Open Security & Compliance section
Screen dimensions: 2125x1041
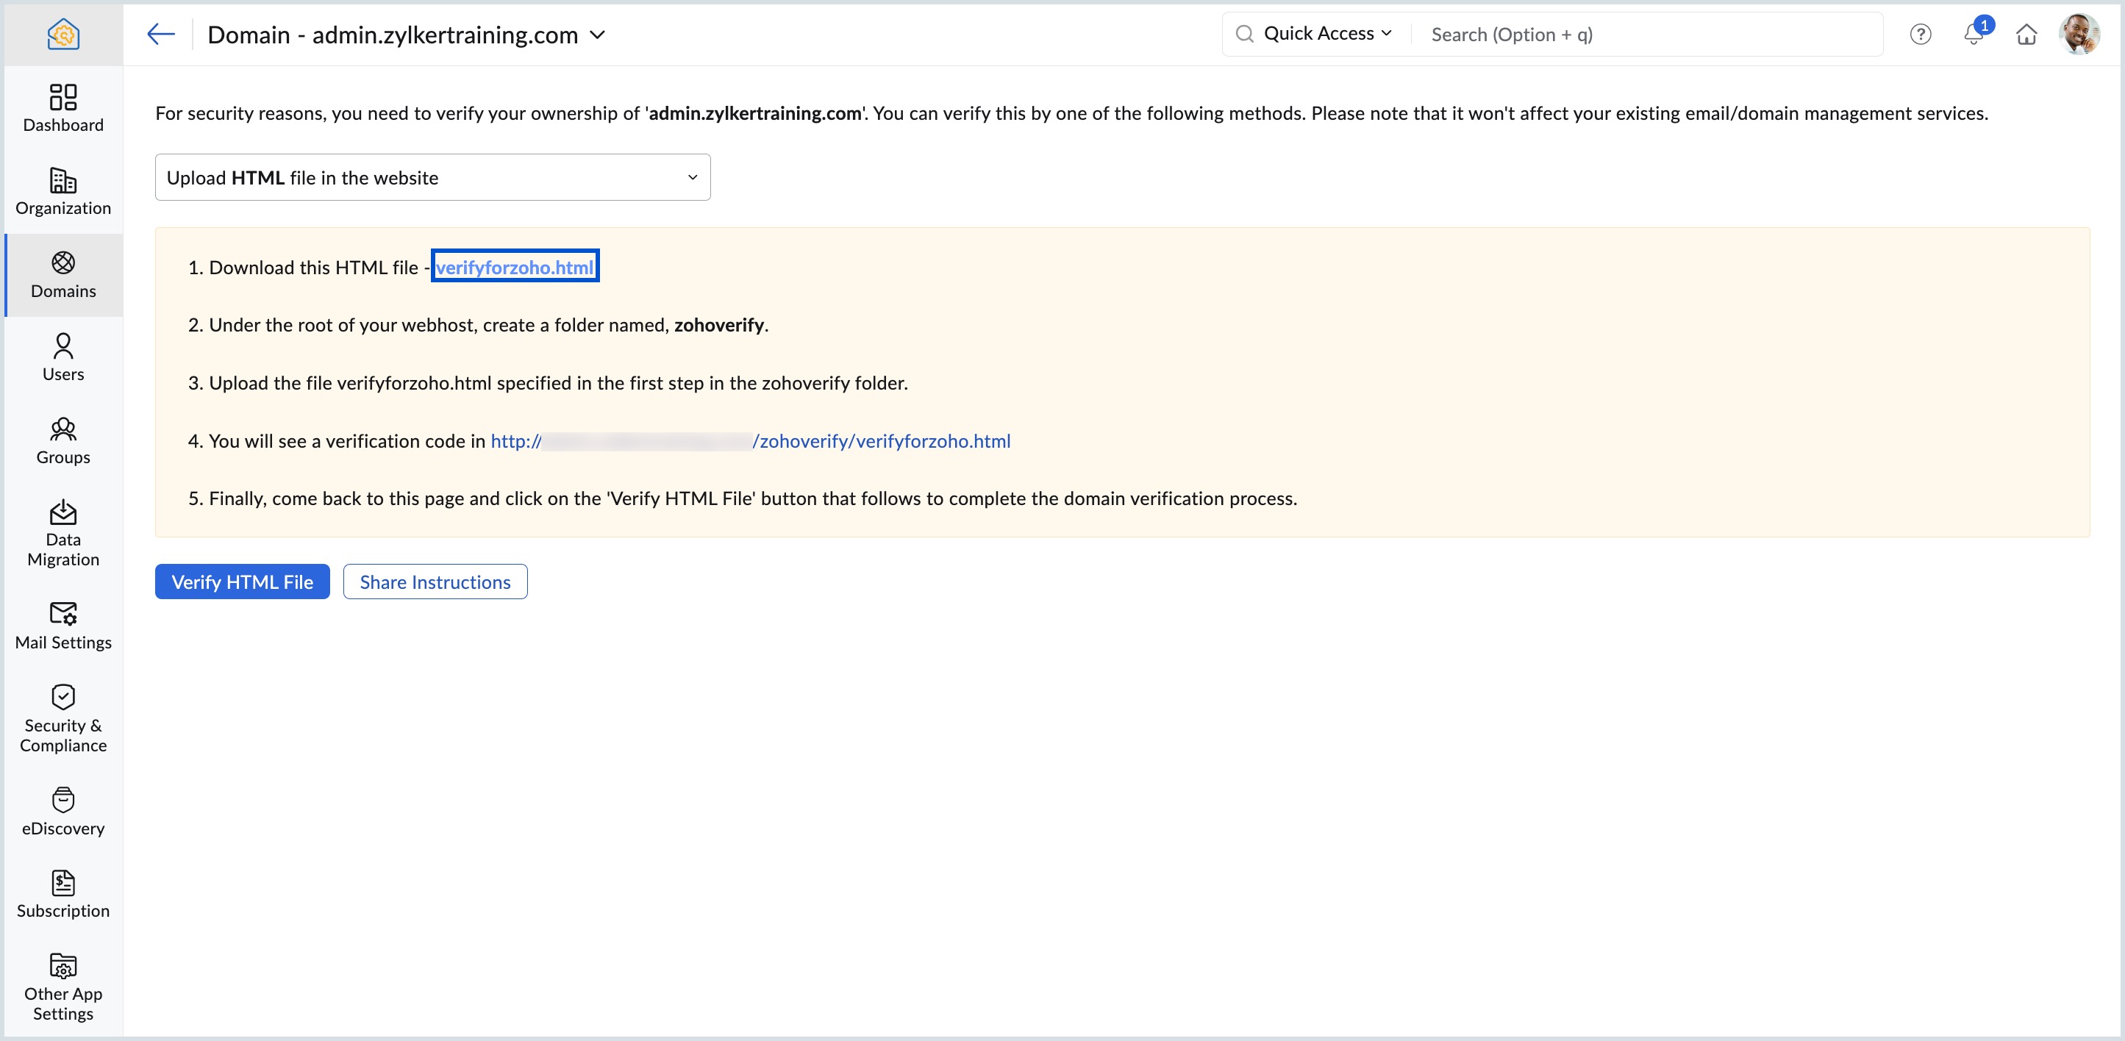[x=63, y=718]
